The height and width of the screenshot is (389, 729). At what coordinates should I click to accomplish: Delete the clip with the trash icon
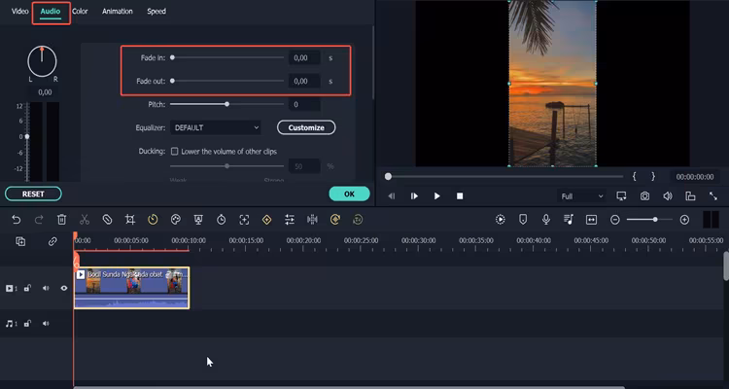[62, 220]
